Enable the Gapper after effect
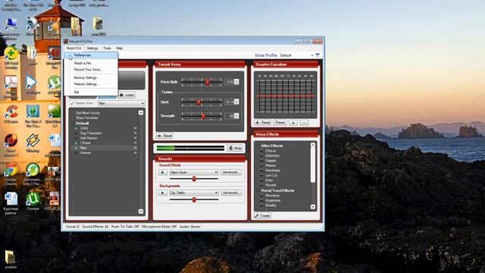The image size is (485, 273). tap(261, 161)
